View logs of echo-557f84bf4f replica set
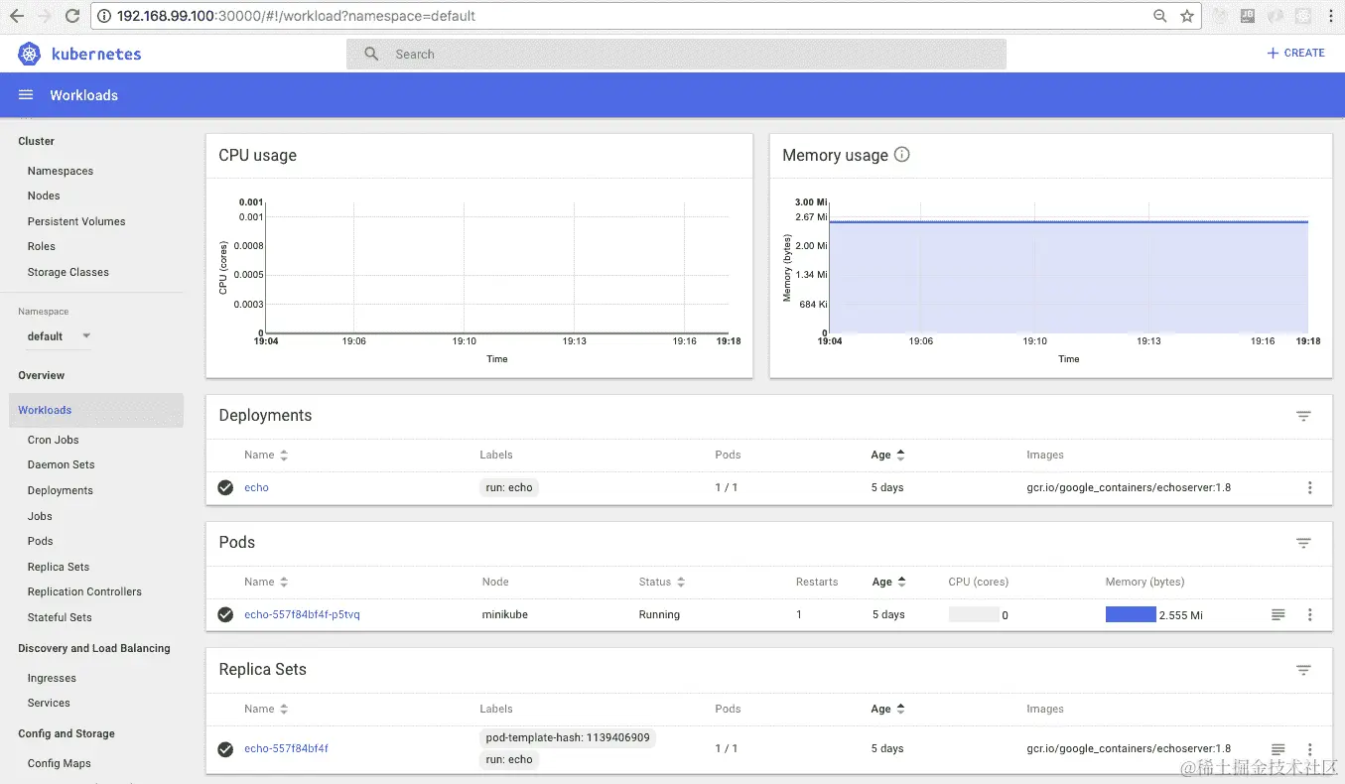 pos(1278,748)
